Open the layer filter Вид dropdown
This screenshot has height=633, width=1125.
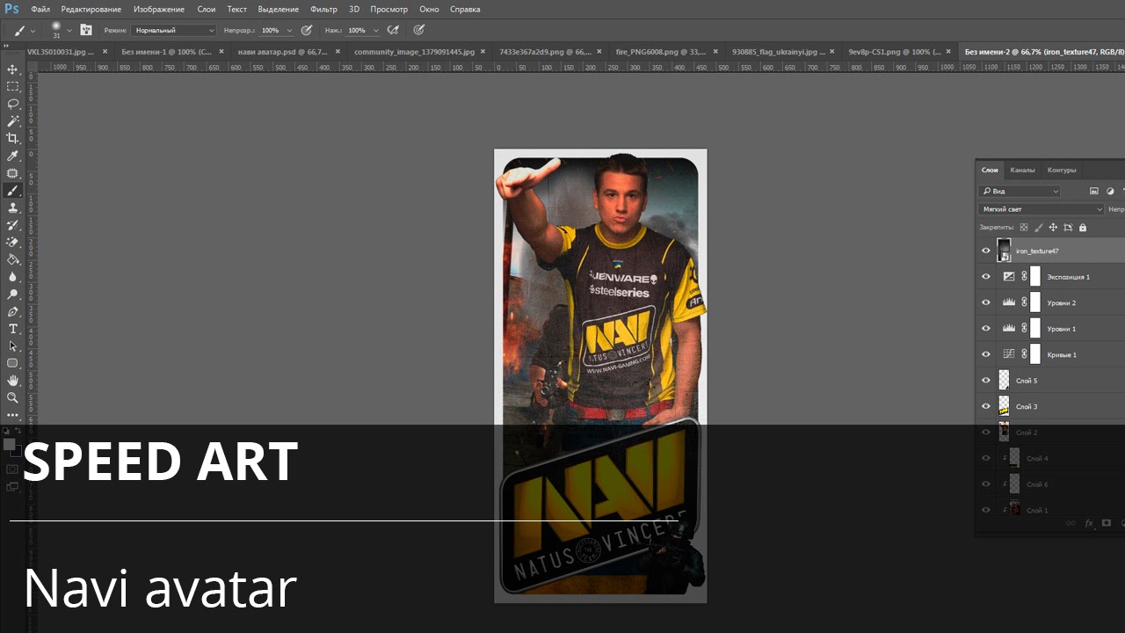(x=1020, y=191)
